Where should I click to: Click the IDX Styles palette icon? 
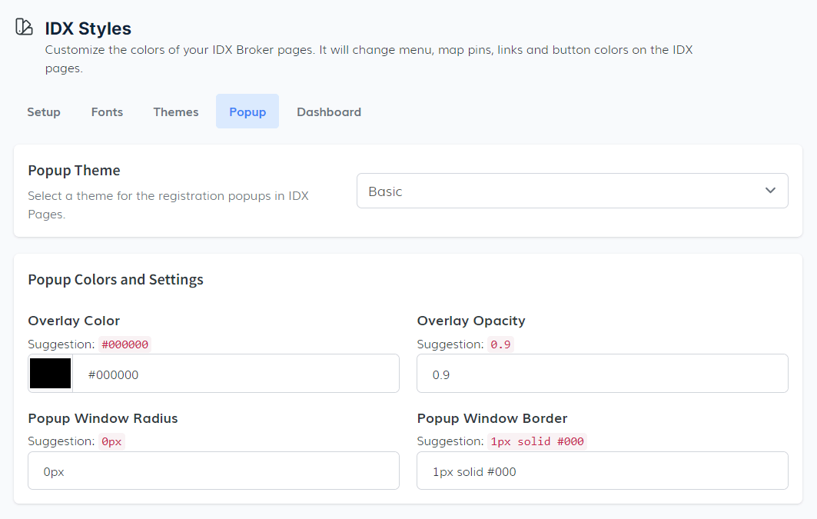point(24,27)
